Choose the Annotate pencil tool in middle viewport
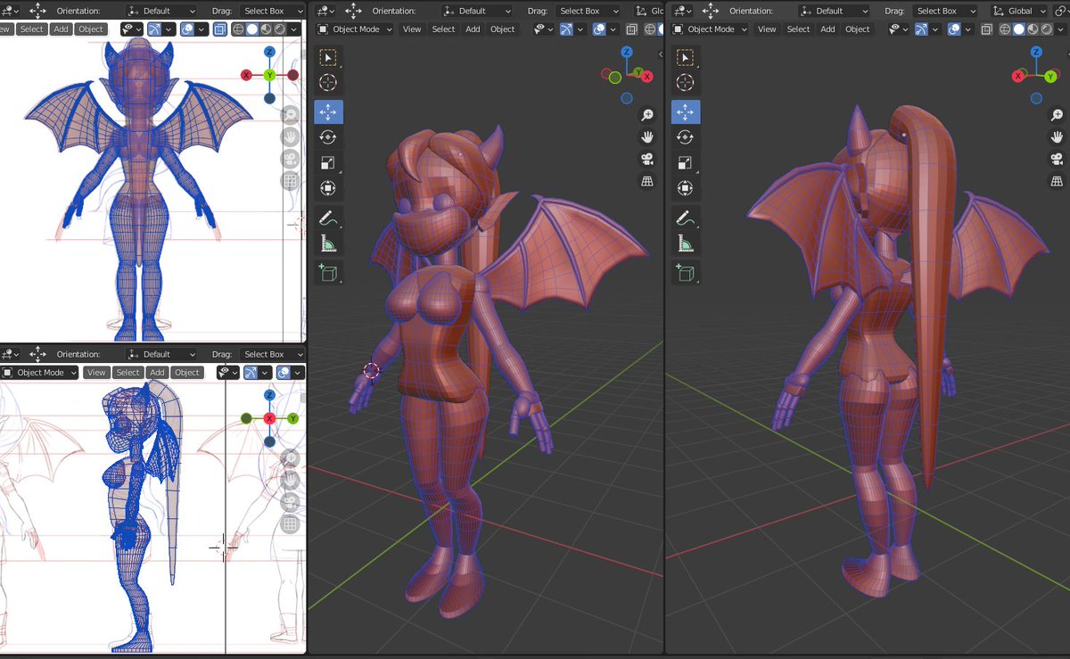The image size is (1070, 659). 328,218
